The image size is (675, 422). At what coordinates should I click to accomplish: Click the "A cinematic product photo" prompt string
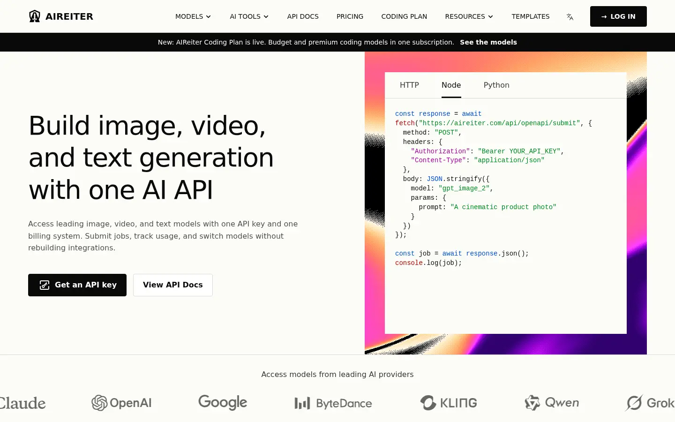(503, 207)
